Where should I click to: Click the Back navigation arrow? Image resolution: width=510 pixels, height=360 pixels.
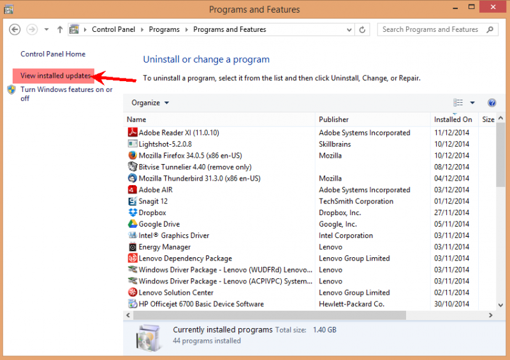click(15, 29)
